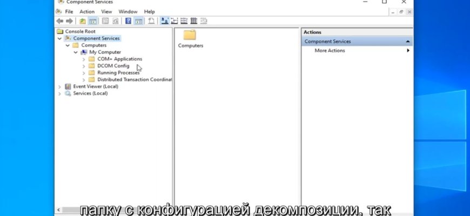Collapse Component Services section in Actions pane
Viewport: 470px width, 216px height.
(x=408, y=42)
